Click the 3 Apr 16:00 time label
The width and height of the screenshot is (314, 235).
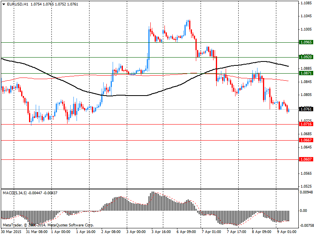pos(161,231)
